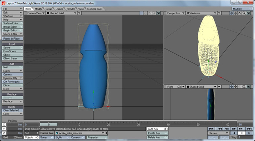255x141 pixels.
Task: Switch selection mode to Cameras
Action: point(77,137)
